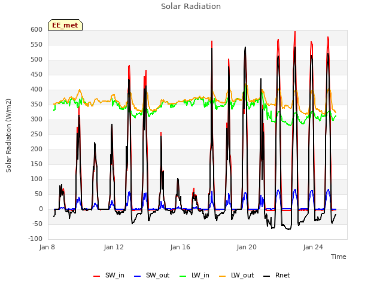383x287 pixels.
Task: Click the red SW_in legend swatch
Action: pyautogui.click(x=97, y=276)
